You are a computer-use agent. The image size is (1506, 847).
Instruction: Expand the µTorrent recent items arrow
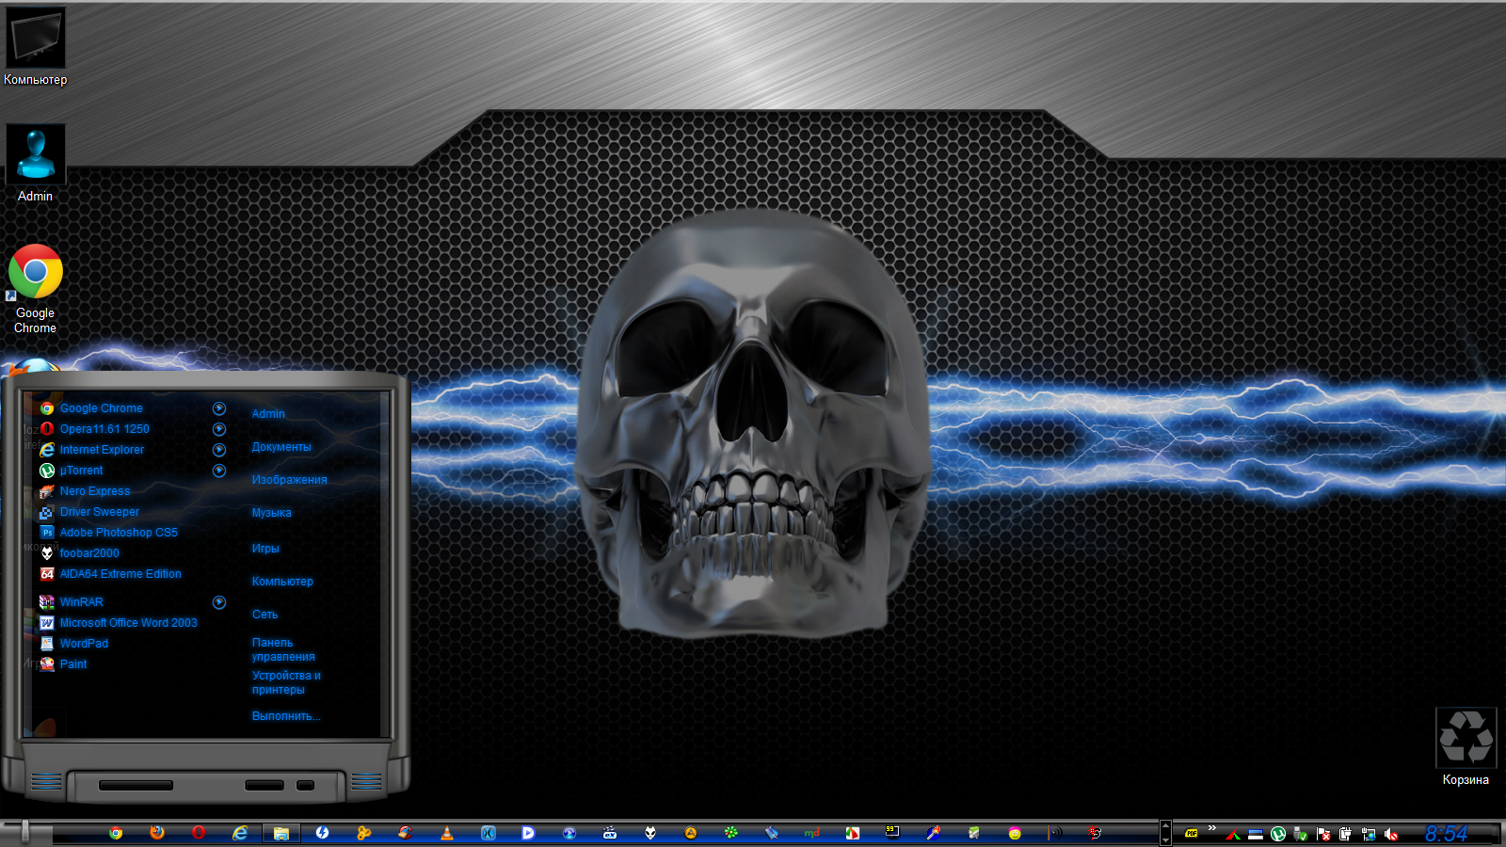[x=219, y=471]
